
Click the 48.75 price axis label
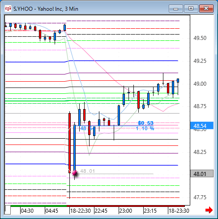200,106
